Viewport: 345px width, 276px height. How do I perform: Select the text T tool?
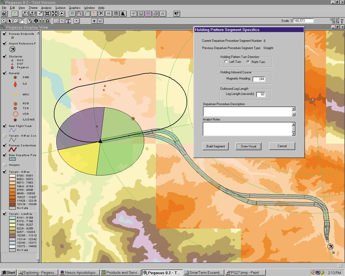(x=68, y=21)
